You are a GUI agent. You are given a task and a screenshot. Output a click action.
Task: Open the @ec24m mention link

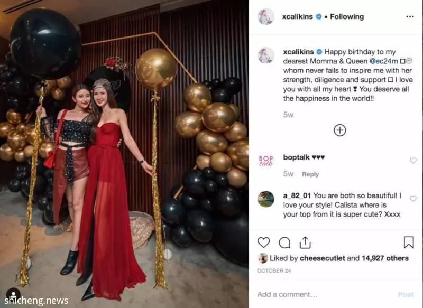pos(383,61)
